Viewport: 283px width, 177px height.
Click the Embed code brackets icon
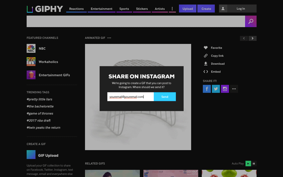coord(205,72)
